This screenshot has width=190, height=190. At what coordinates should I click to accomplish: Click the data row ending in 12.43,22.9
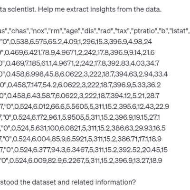tap(85, 106)
